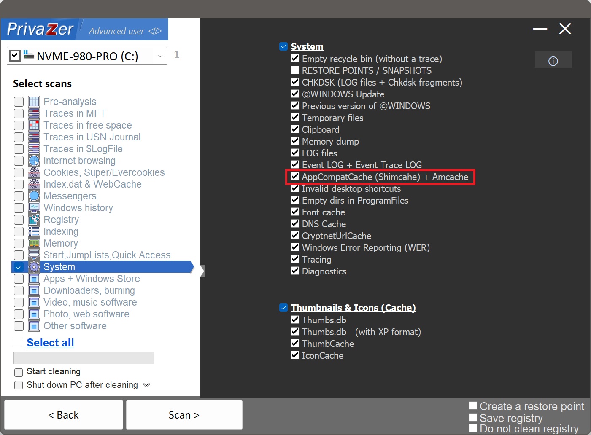Tick the checkbox beside the C: drive

pyautogui.click(x=15, y=55)
